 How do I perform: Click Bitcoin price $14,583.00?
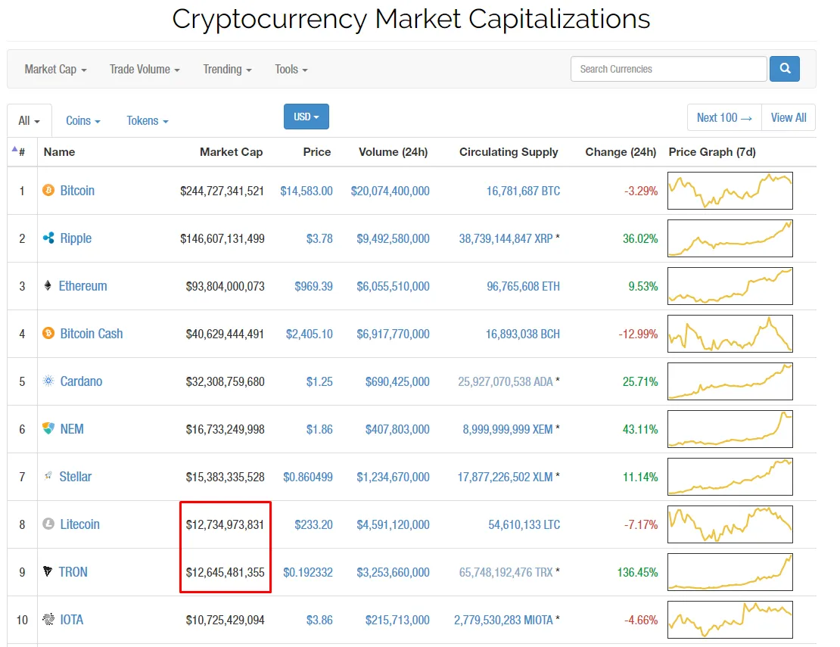pos(306,191)
